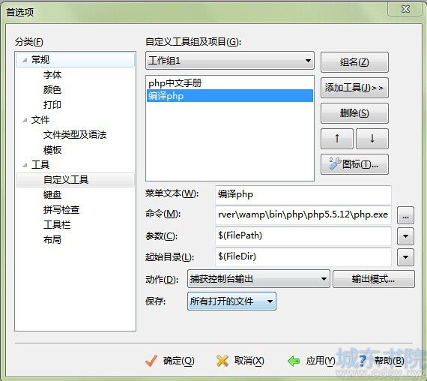This screenshot has height=381, width=427.
Task: Open the 起始目录 variable dropdown arrow
Action: point(405,257)
